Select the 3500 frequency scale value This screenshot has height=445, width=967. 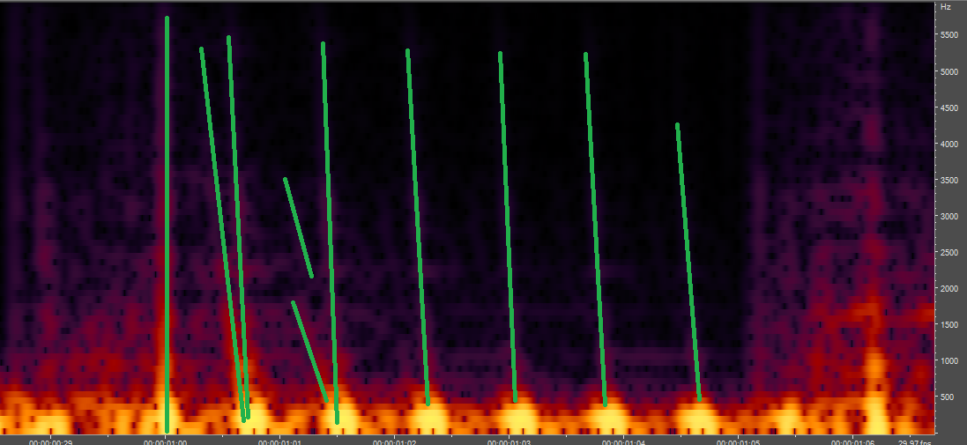coord(948,180)
